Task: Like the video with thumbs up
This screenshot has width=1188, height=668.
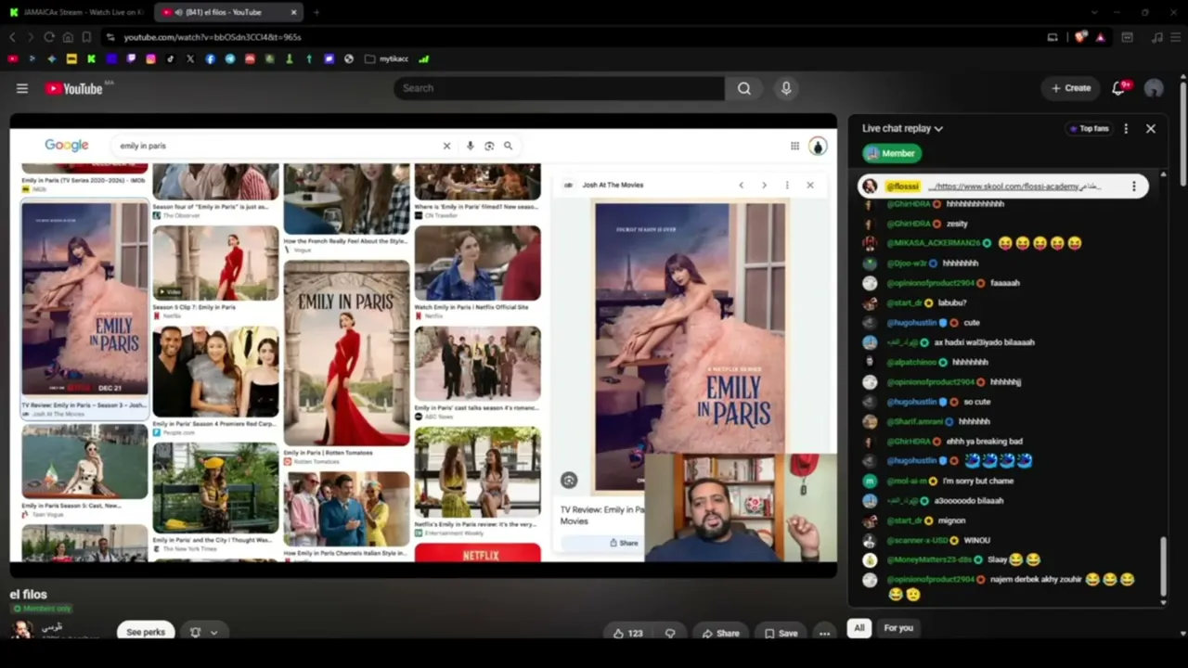Action: coord(627,633)
